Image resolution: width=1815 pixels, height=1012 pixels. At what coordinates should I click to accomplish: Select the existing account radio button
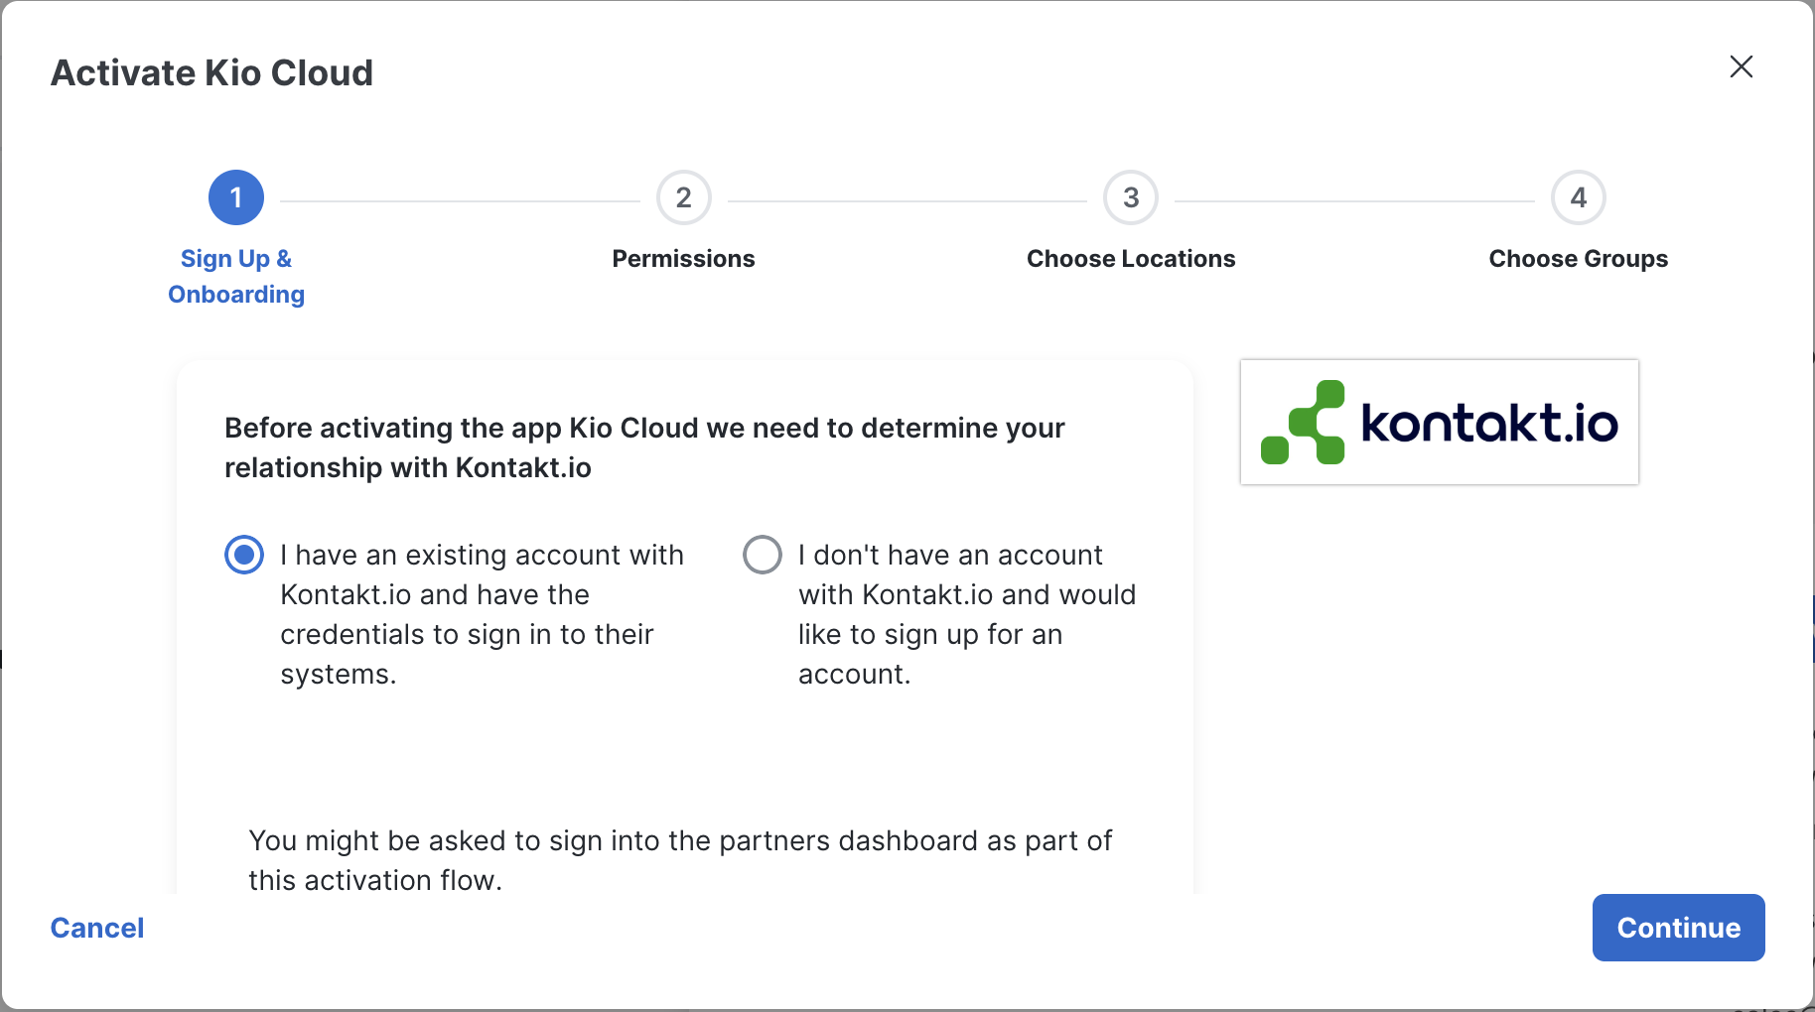pos(244,555)
